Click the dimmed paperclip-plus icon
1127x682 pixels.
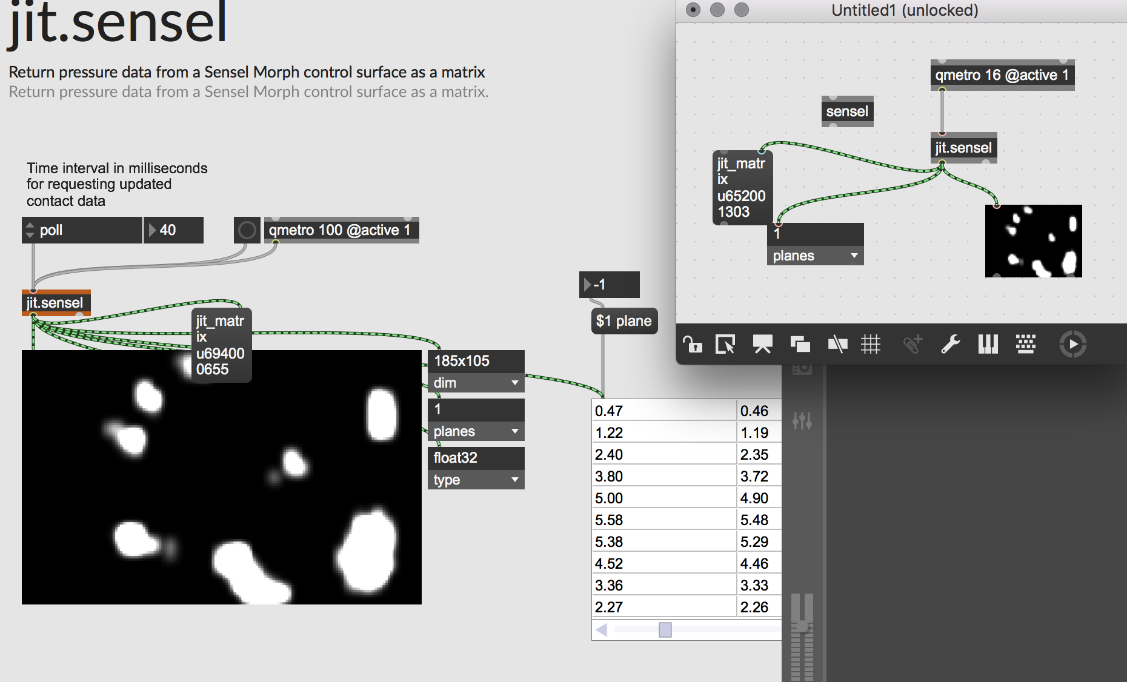click(x=913, y=345)
